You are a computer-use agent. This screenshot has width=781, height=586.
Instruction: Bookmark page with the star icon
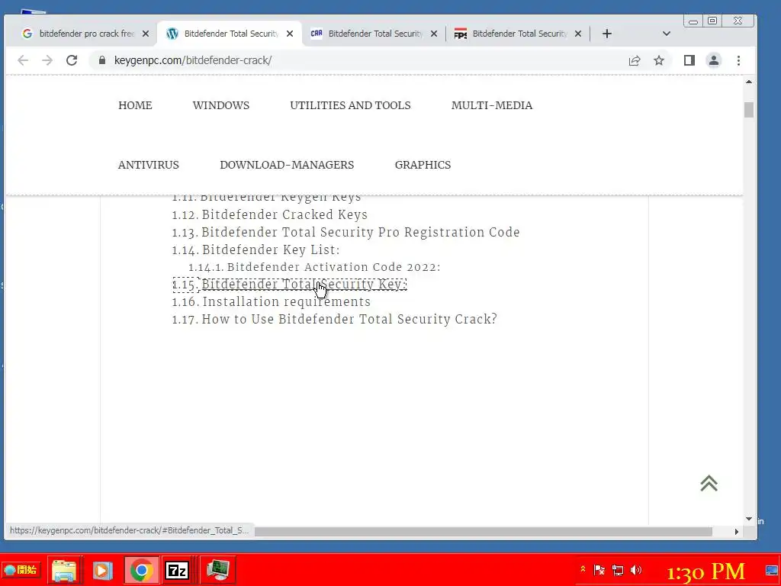tap(659, 60)
